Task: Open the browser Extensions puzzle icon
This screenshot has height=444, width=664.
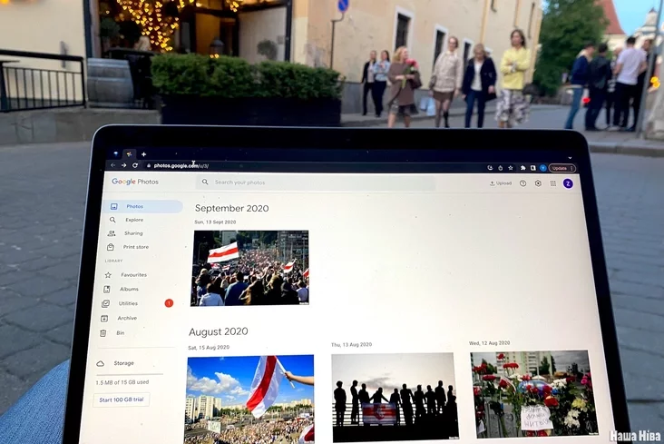Action: [523, 168]
